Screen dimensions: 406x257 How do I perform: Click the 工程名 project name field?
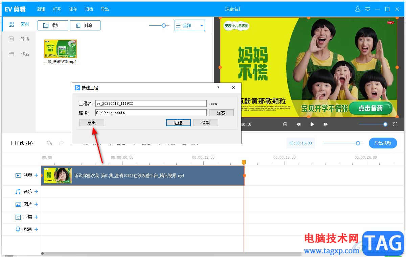[x=151, y=103]
